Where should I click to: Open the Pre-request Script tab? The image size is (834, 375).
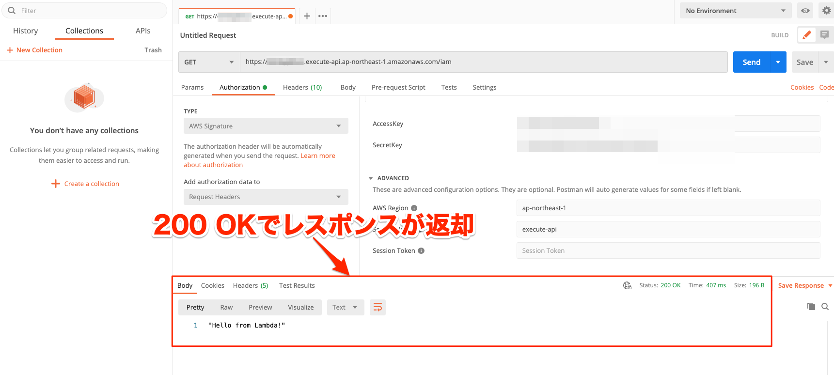pos(398,87)
